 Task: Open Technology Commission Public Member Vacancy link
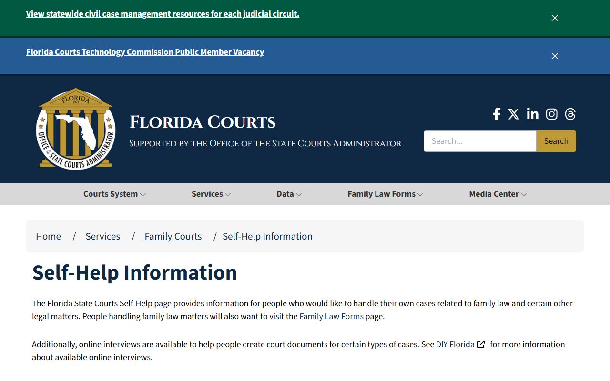145,52
